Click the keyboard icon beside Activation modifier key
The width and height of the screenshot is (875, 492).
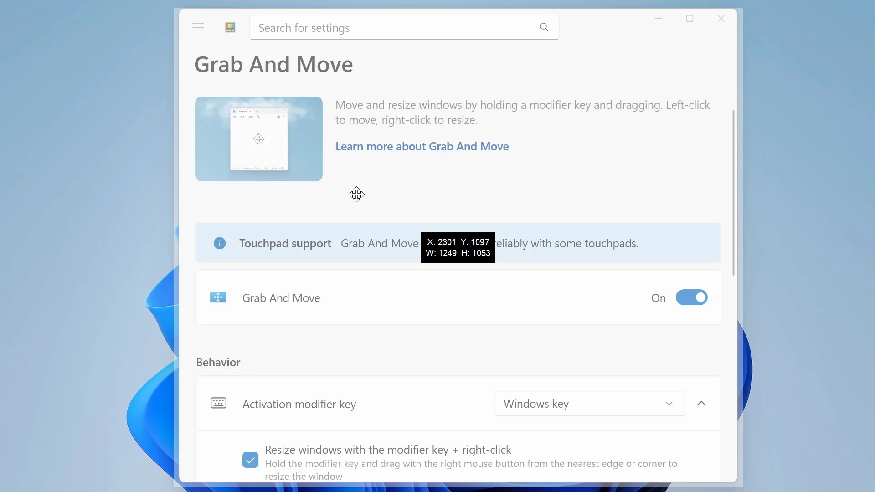[218, 403]
